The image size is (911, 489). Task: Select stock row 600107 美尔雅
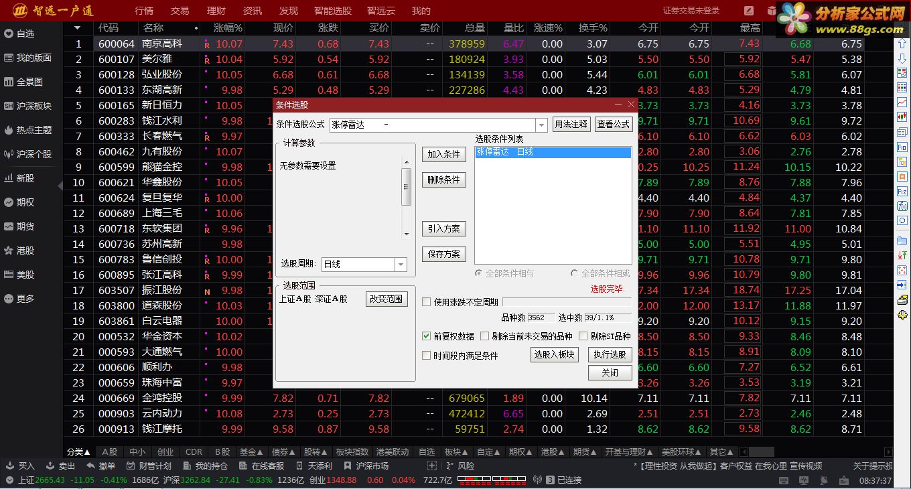[x=480, y=59]
